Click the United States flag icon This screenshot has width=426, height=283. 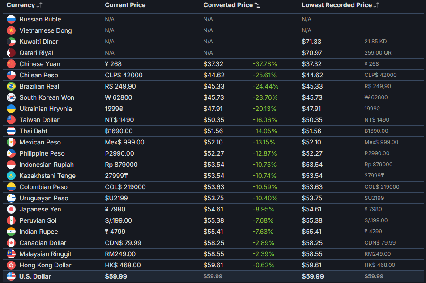pyautogui.click(x=11, y=276)
